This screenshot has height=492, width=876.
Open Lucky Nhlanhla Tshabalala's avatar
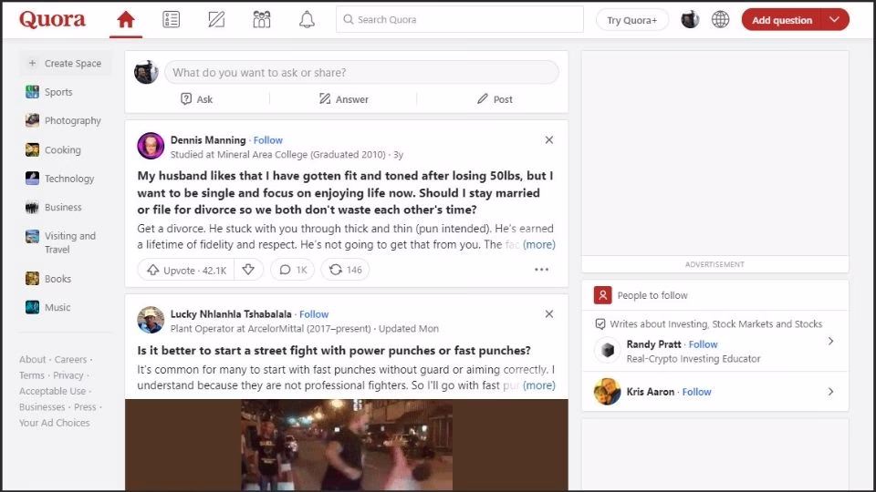151,320
